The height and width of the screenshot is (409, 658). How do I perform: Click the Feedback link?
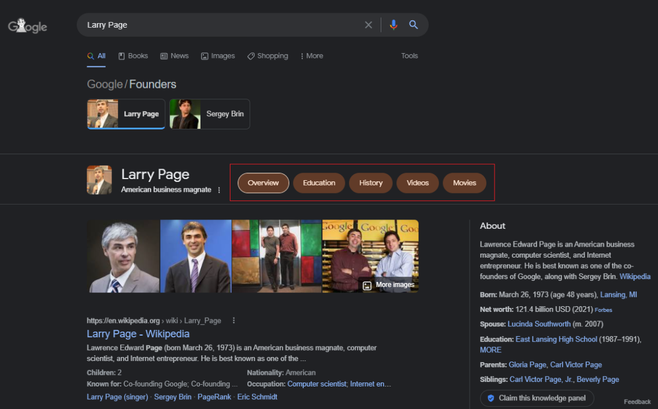[x=637, y=402]
